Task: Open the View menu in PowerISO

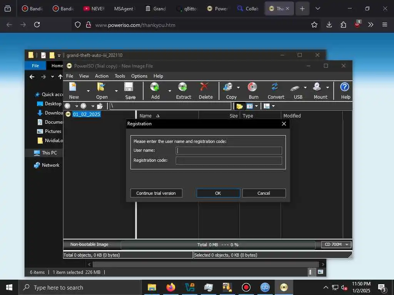Action: coord(84,76)
